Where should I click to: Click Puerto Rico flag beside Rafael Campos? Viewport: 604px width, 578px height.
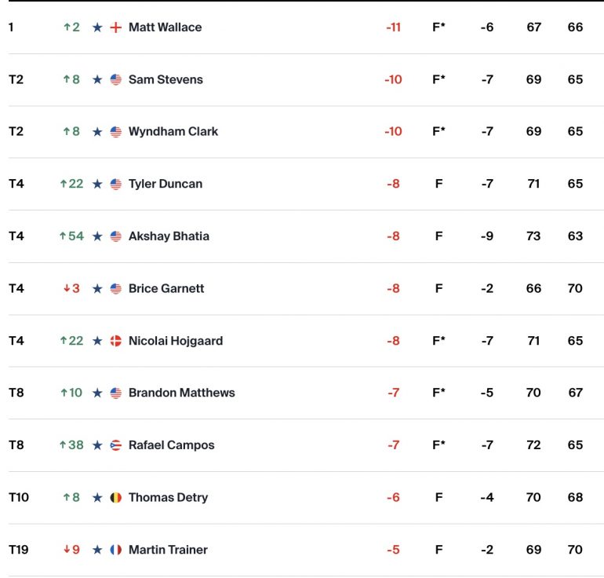[116, 445]
